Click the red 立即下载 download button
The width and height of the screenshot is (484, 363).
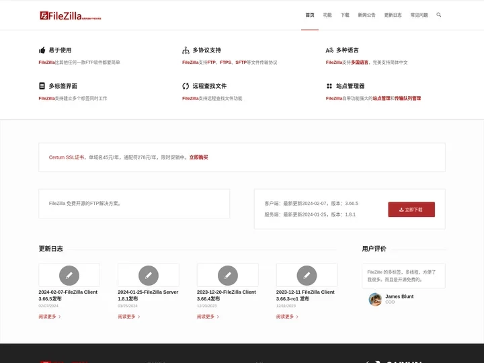coord(411,210)
